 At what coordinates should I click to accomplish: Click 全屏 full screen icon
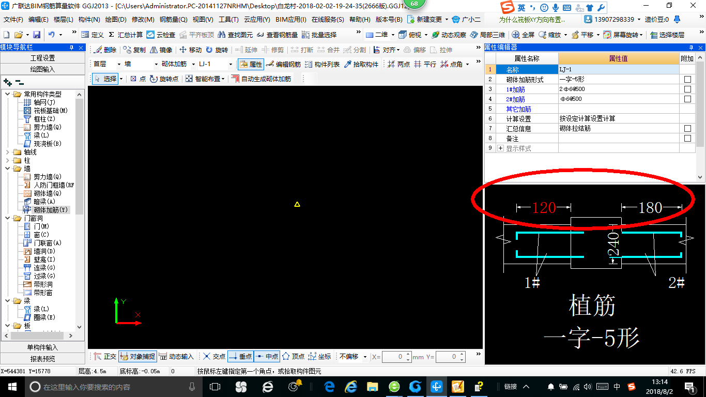(x=524, y=35)
